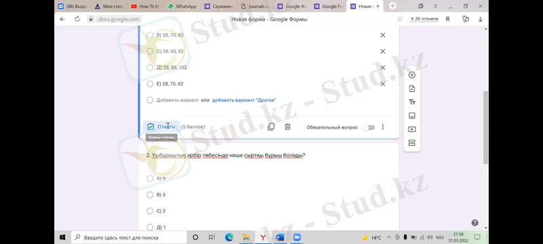Go back with the browser arrow
Image resolution: width=543 pixels, height=244 pixels.
click(62, 20)
